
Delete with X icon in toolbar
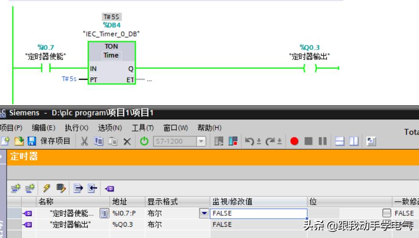127,141
